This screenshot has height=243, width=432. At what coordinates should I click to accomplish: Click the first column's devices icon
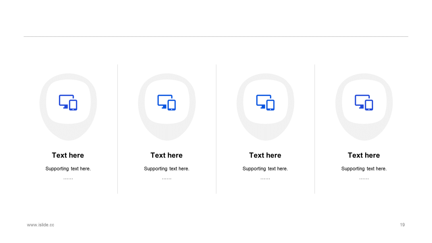click(68, 103)
